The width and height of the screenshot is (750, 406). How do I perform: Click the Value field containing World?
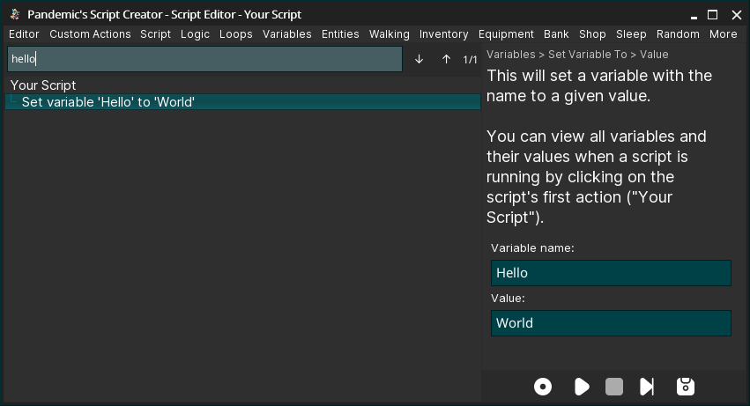[x=611, y=323]
